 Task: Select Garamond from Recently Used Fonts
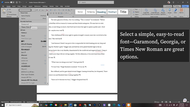(33, 24)
